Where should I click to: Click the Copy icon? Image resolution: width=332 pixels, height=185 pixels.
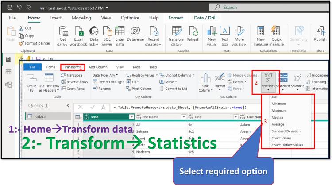21,35
